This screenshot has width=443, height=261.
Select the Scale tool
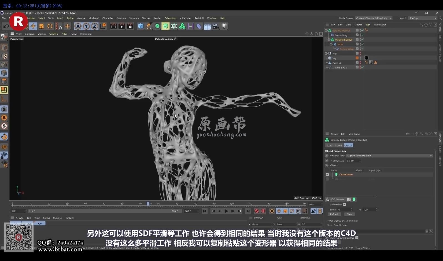click(41, 26)
